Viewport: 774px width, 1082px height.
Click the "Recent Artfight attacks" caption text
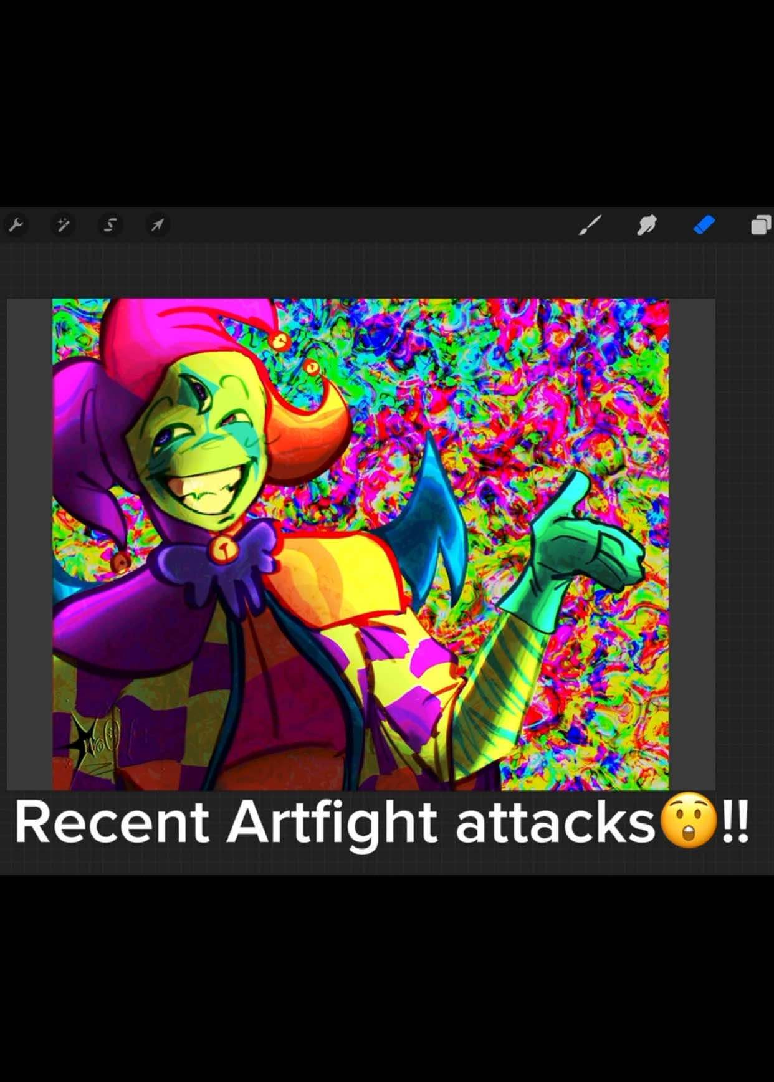click(334, 823)
